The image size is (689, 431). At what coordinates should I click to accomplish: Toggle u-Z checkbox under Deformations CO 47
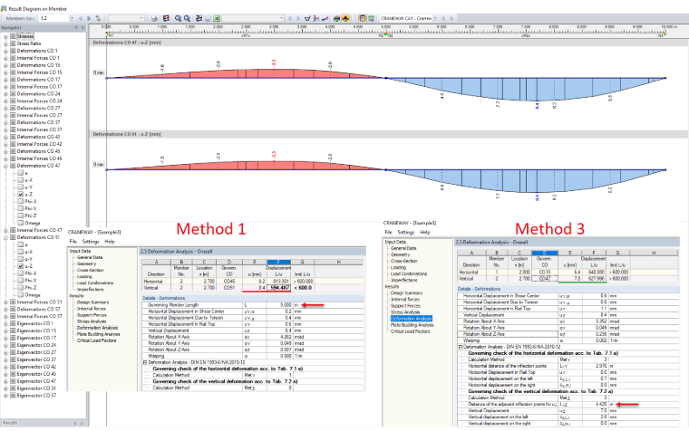click(x=20, y=195)
